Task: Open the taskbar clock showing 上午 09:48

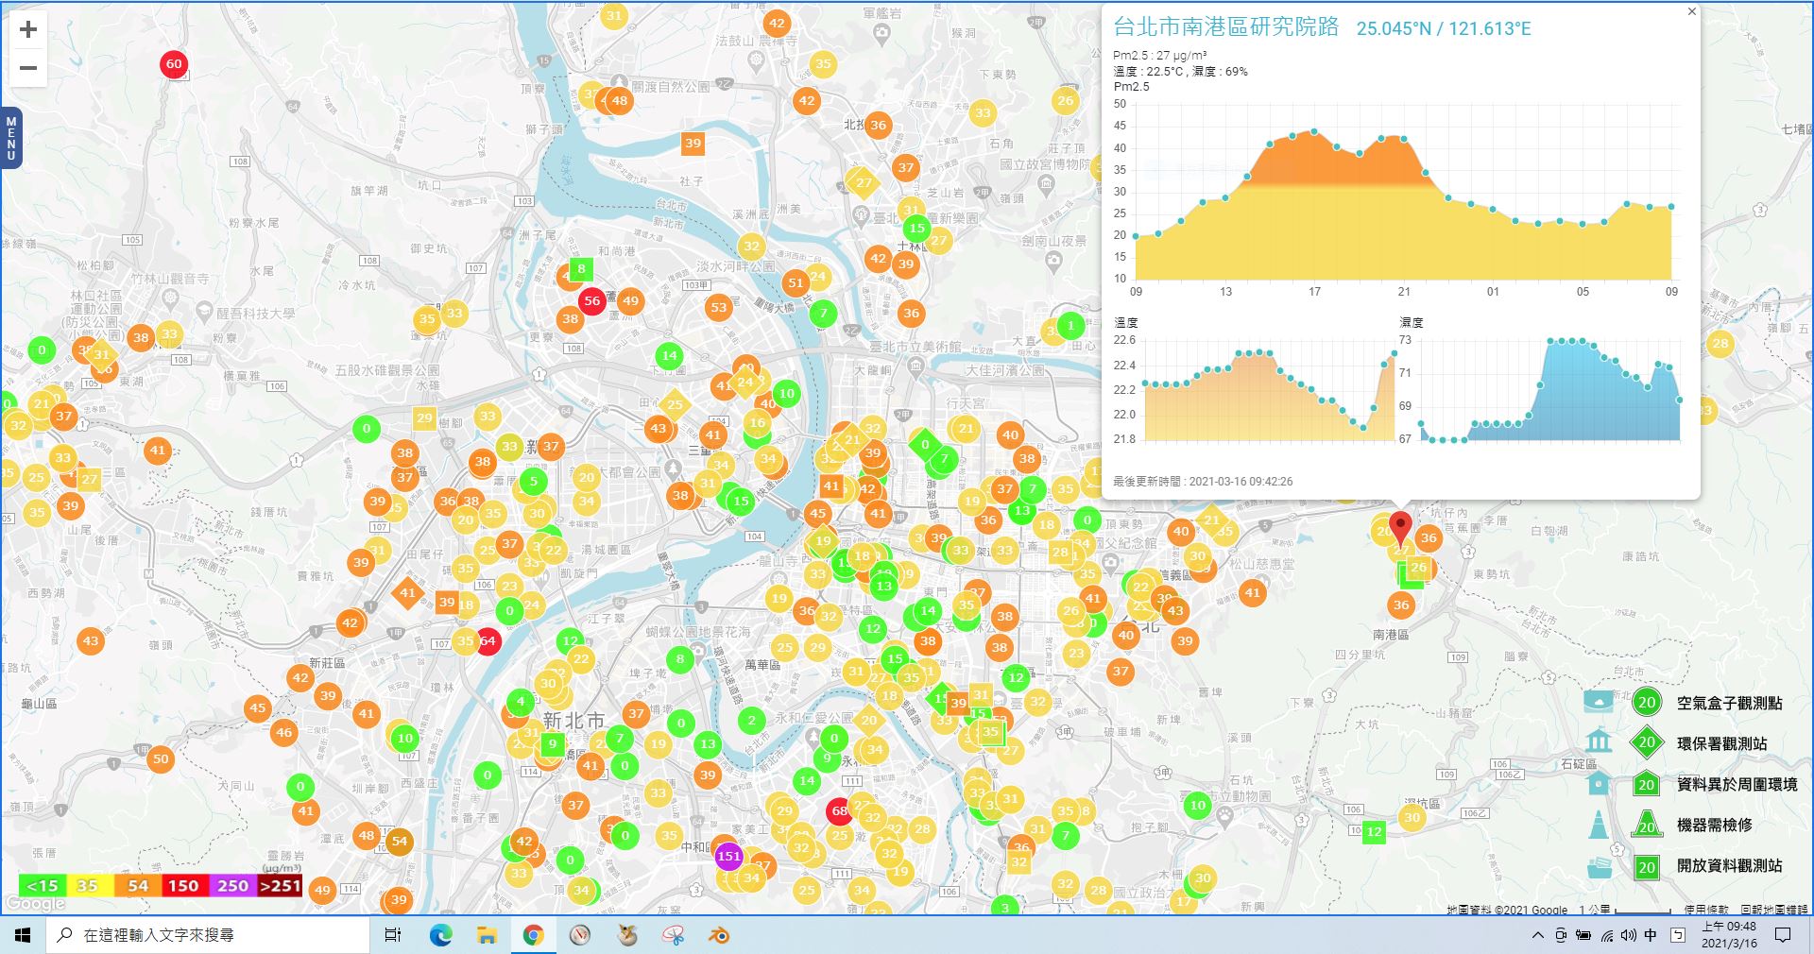Action: [1729, 935]
